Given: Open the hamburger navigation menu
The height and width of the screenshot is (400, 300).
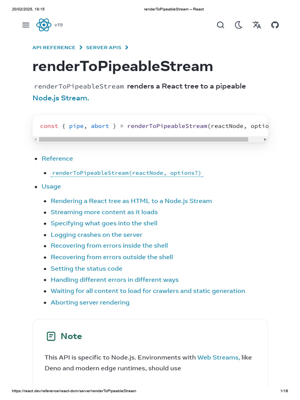Looking at the screenshot, I should [26, 25].
